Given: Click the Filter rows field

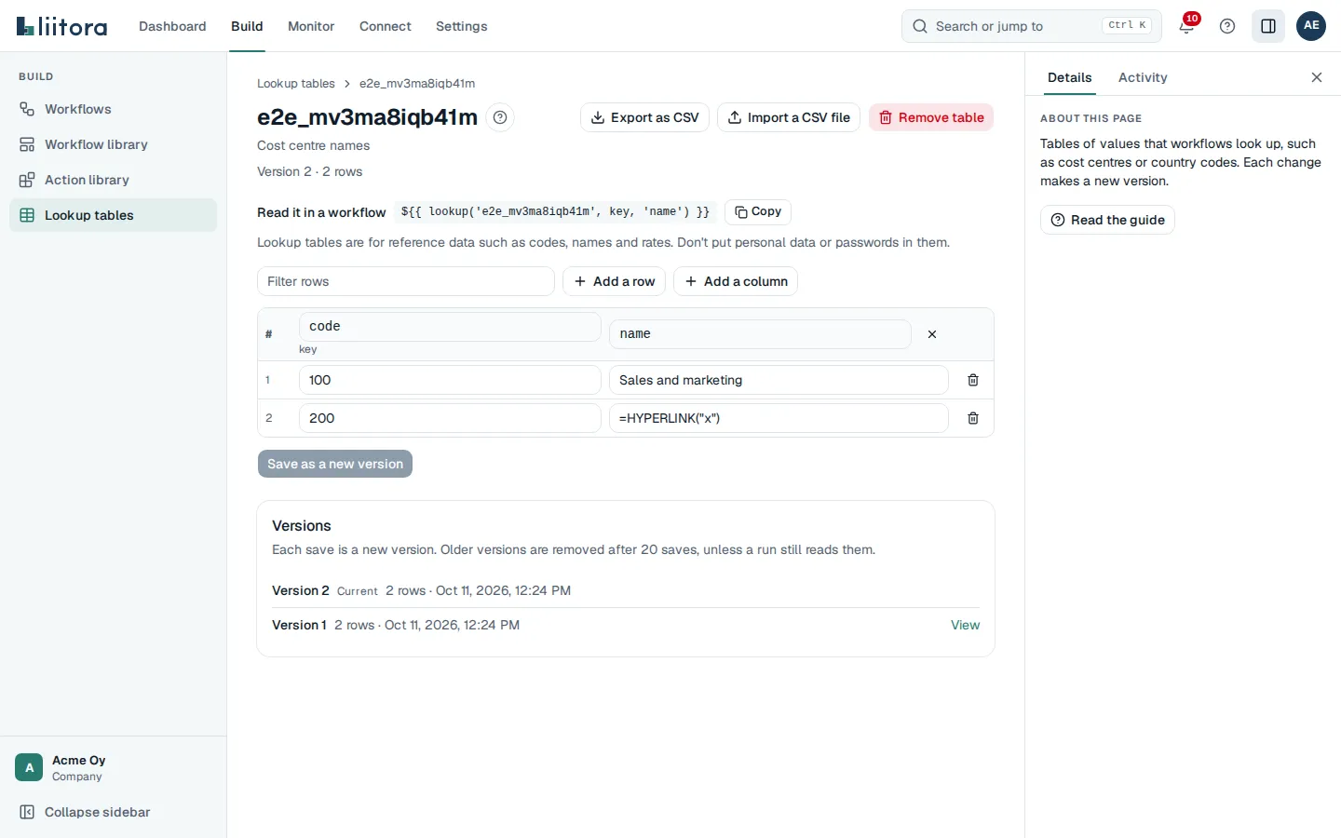Looking at the screenshot, I should [x=406, y=281].
